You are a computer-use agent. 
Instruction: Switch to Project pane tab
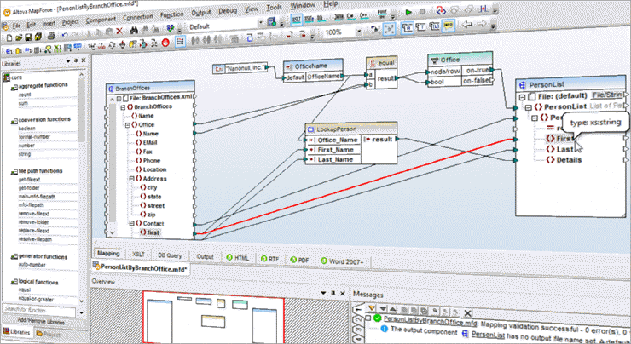tap(48, 334)
